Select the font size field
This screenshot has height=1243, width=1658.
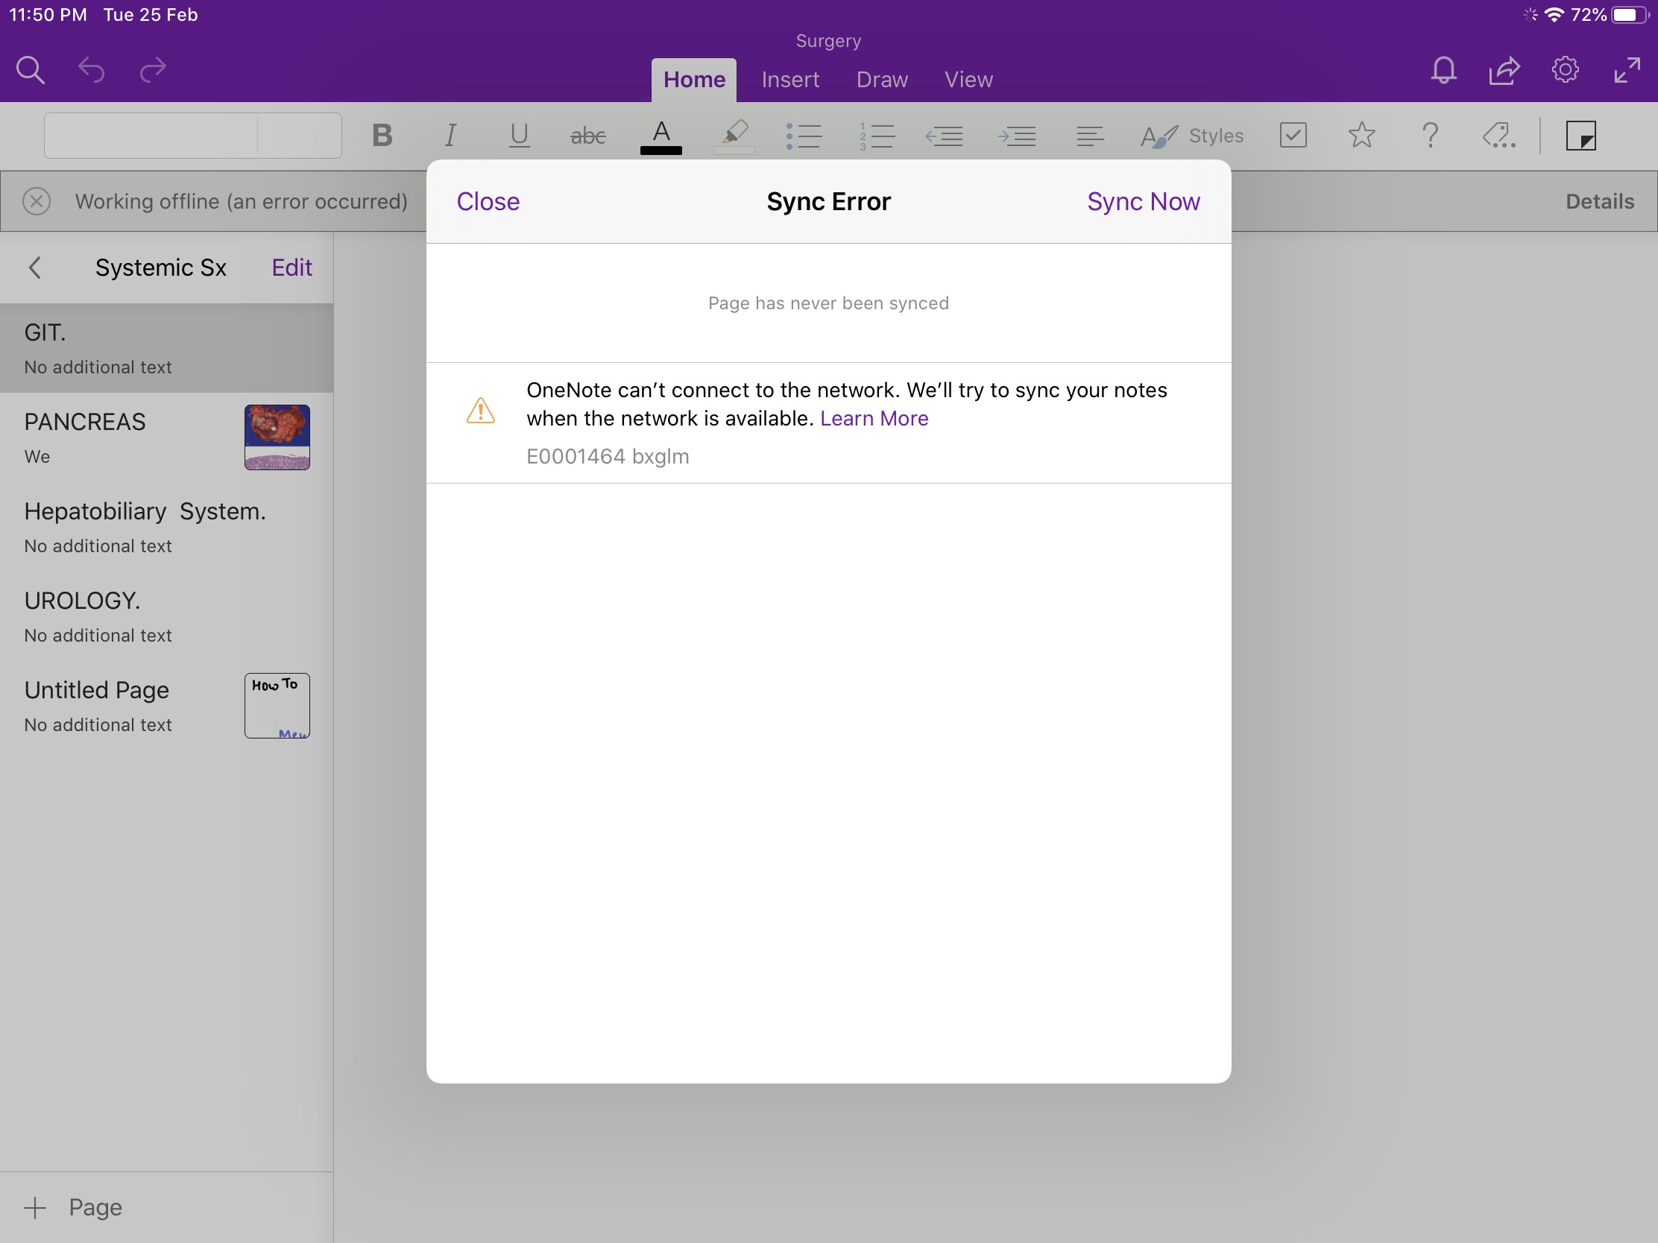click(300, 136)
